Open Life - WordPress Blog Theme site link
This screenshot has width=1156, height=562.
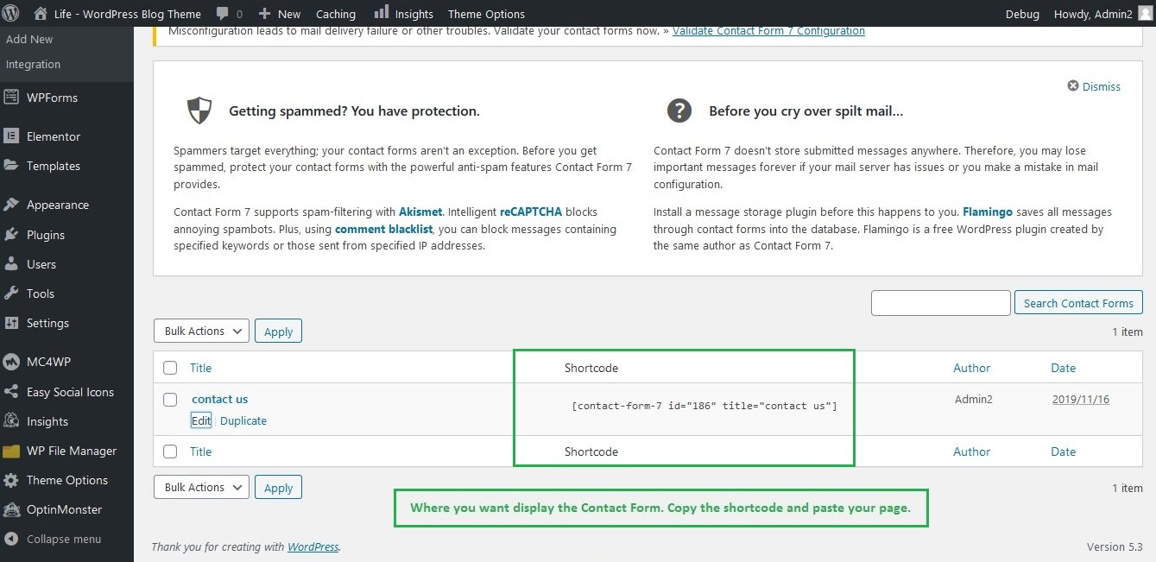(128, 14)
